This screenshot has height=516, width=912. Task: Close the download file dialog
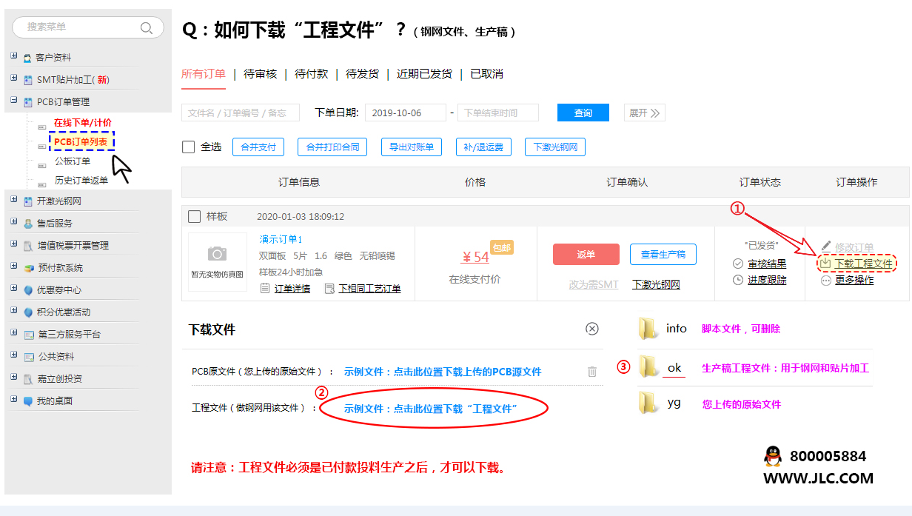pos(591,329)
